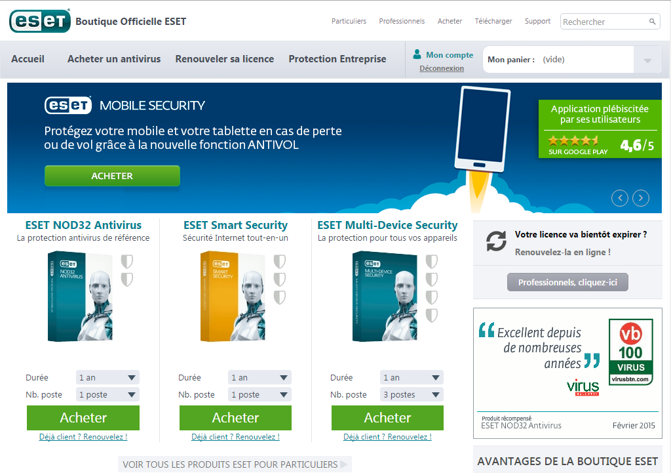The width and height of the screenshot is (671, 473).
Task: Click the Multi-Device Security box image
Action: pos(384,296)
